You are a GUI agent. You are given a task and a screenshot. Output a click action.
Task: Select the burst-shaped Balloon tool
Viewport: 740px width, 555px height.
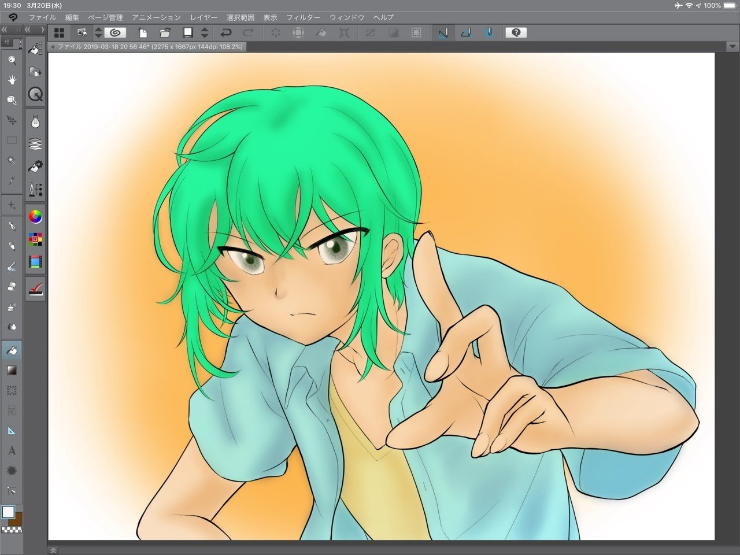click(11, 471)
